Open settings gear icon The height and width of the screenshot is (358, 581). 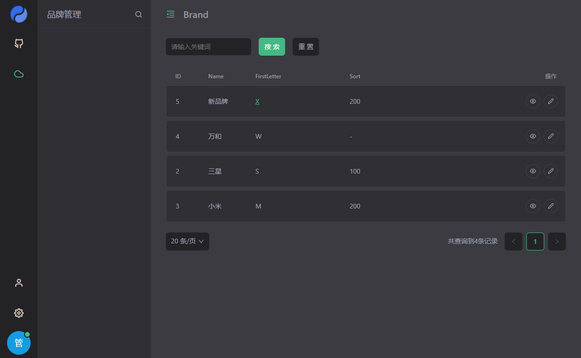coord(19,313)
